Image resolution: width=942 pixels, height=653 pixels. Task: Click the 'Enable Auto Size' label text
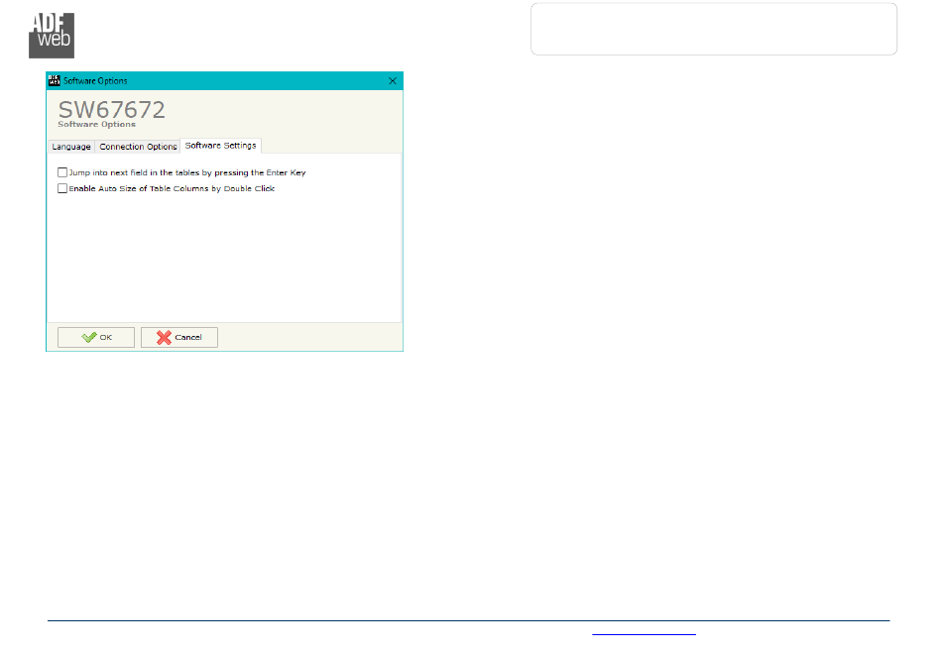[172, 188]
